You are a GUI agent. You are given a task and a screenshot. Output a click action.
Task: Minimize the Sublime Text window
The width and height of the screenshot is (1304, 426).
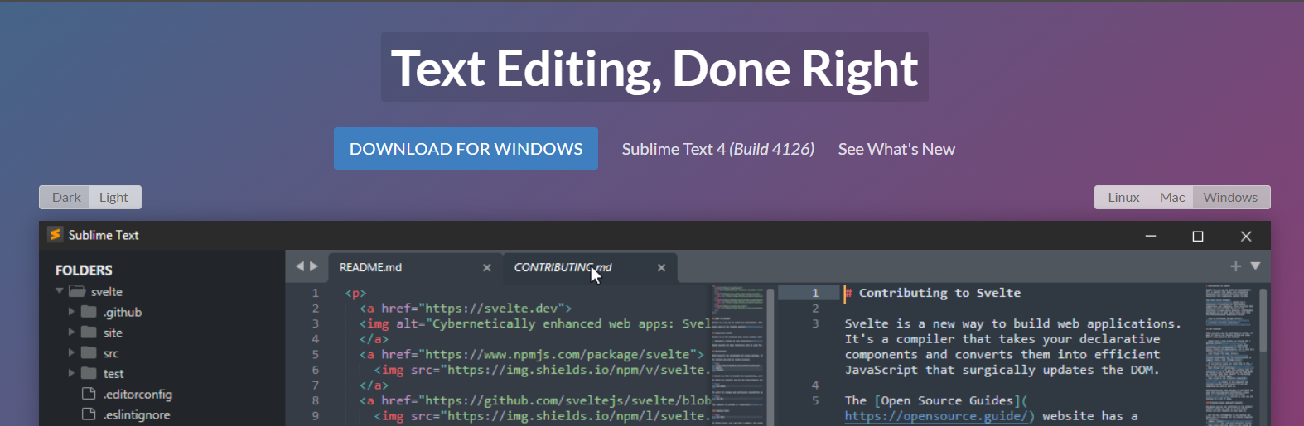[1150, 236]
